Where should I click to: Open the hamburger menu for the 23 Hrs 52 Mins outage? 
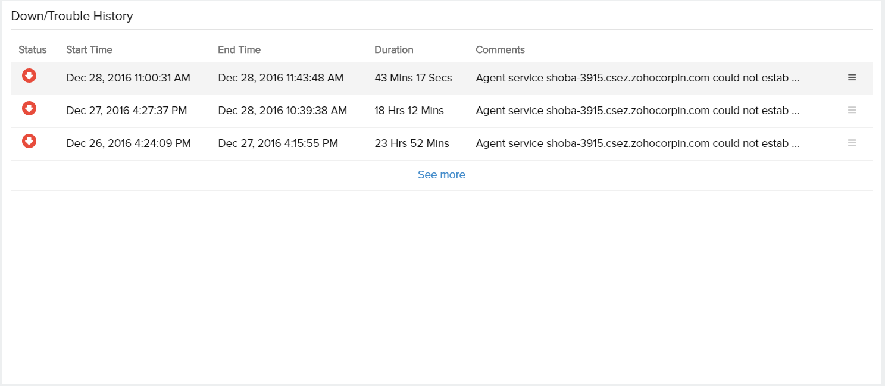point(852,143)
